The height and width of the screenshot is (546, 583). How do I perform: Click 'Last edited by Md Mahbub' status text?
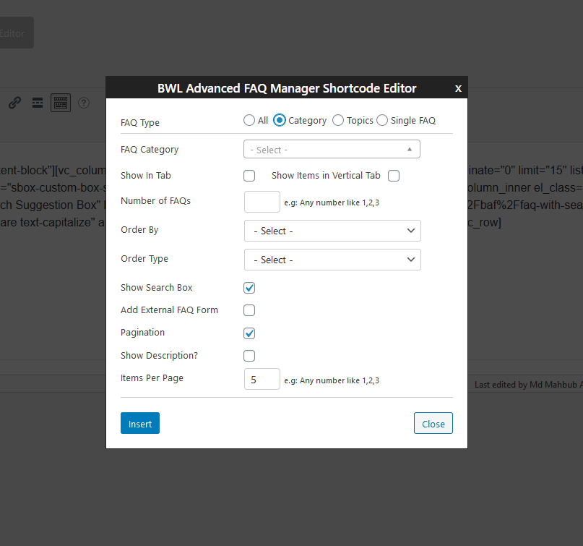526,385
